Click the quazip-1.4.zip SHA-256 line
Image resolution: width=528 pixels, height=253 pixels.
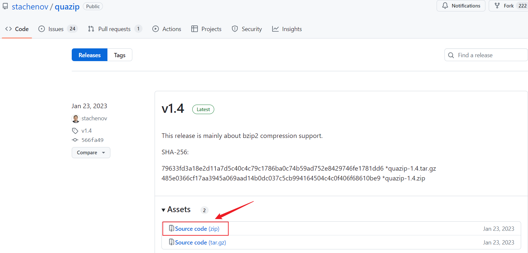click(293, 178)
